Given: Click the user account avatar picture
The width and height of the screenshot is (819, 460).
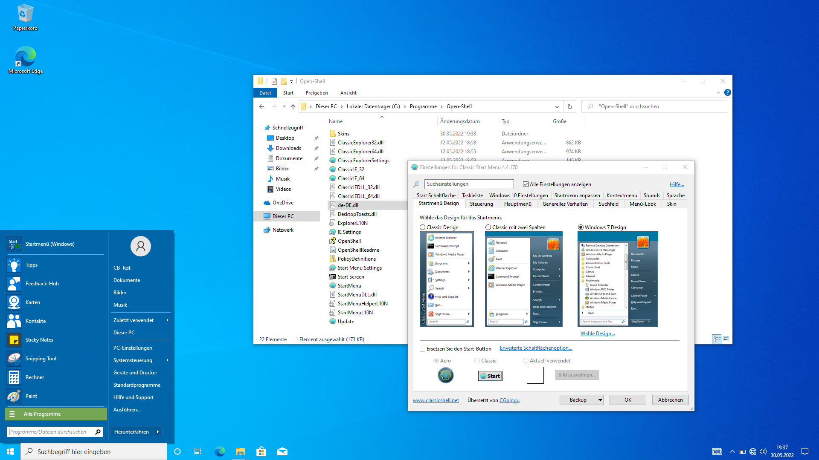Looking at the screenshot, I should (x=140, y=246).
